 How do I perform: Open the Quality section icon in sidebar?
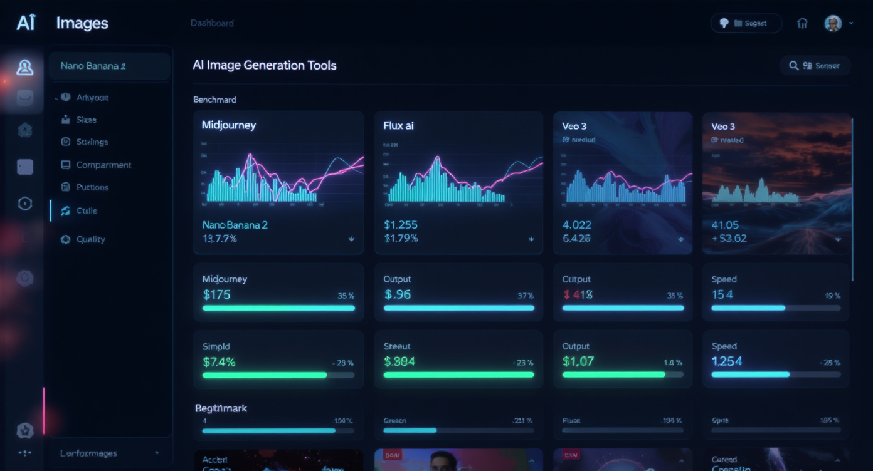click(65, 239)
